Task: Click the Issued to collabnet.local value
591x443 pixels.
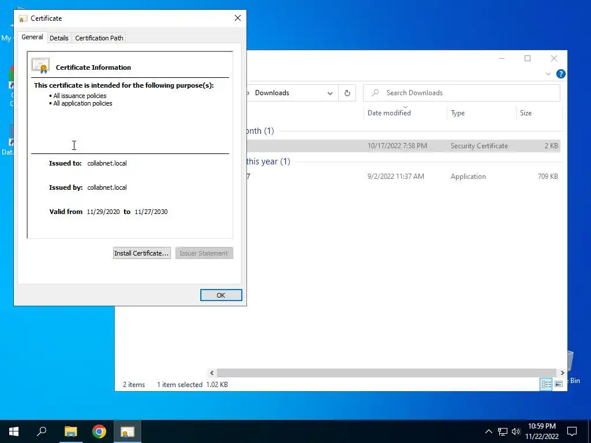Action: coord(107,163)
